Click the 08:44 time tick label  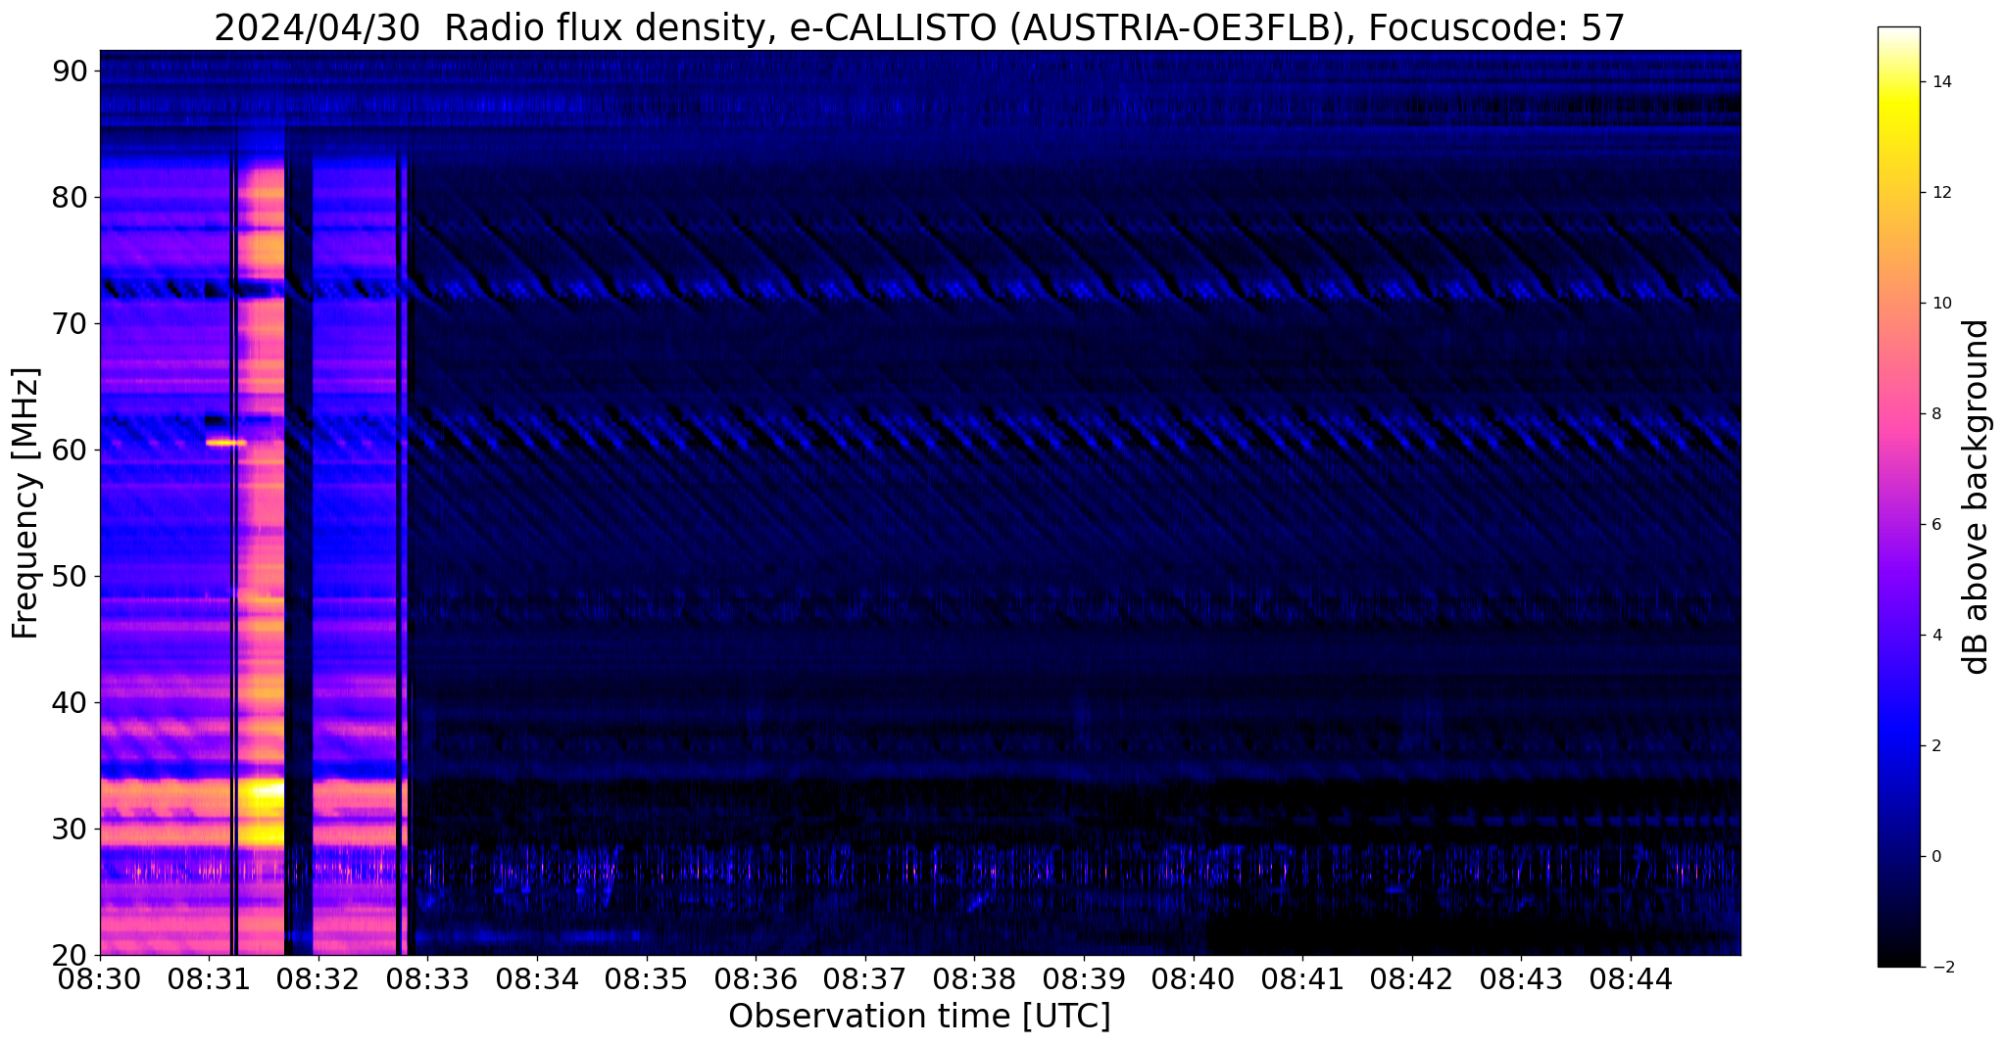pyautogui.click(x=1632, y=978)
